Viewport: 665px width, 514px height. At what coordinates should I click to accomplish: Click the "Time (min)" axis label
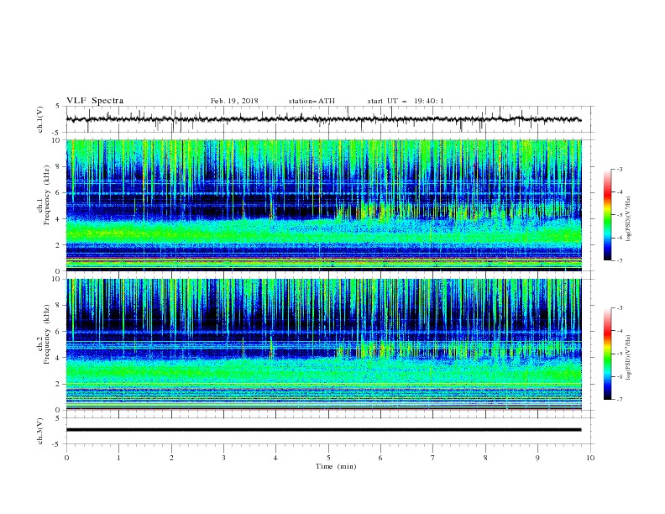point(336,466)
